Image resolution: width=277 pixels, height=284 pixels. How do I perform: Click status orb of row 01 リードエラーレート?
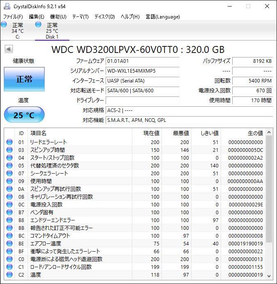[9, 142]
